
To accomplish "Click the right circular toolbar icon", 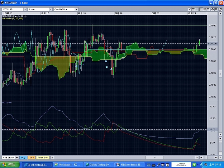I will tap(216, 9).
